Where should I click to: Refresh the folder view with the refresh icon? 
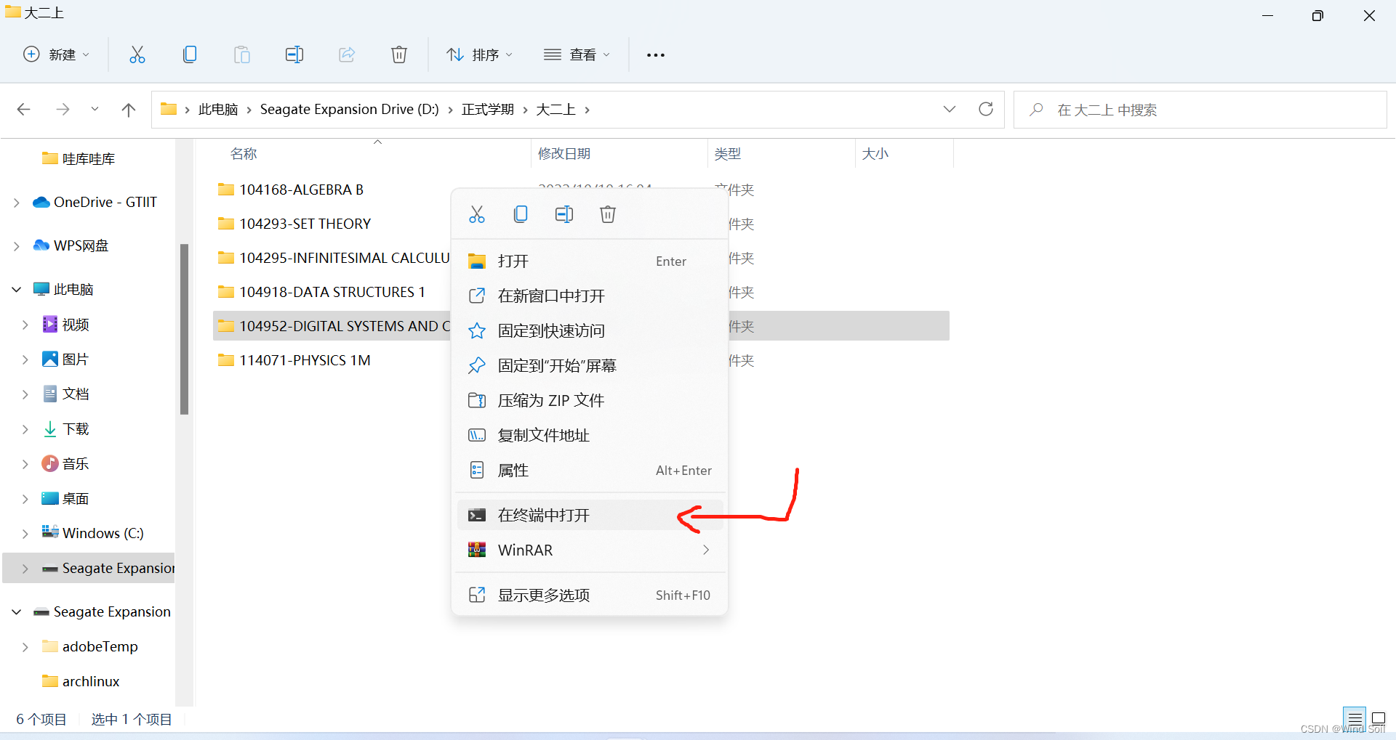click(x=986, y=109)
